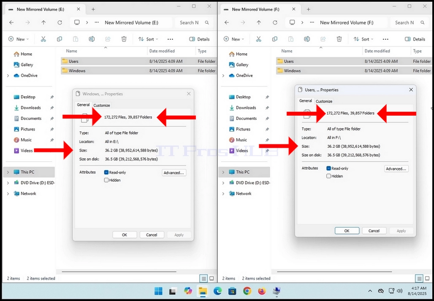Add new tab in F: Explorer window
434x301 pixels.
coord(309,9)
